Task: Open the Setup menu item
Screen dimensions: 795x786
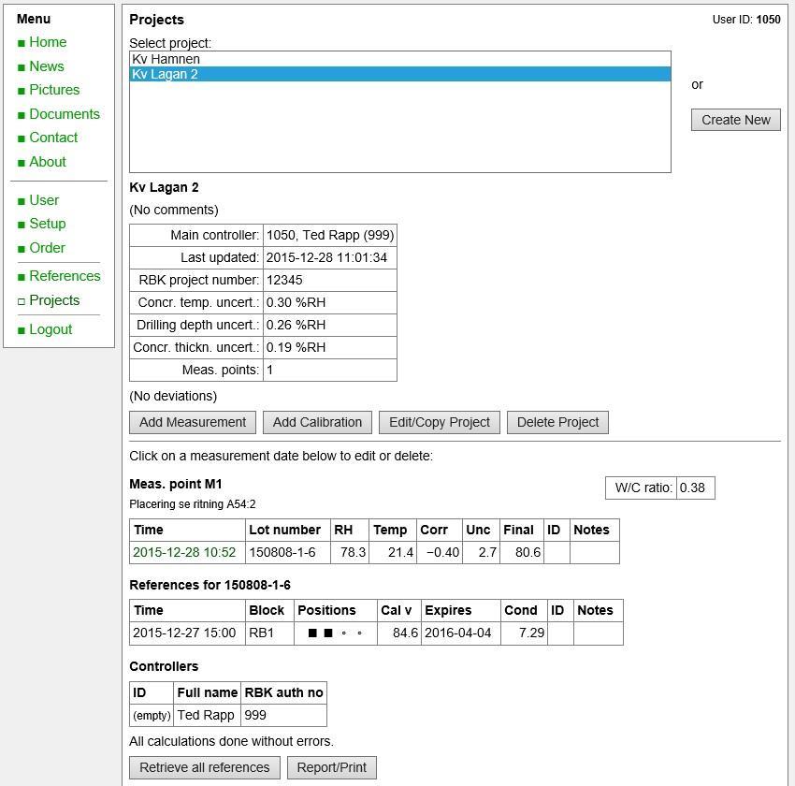Action: pyautogui.click(x=48, y=224)
